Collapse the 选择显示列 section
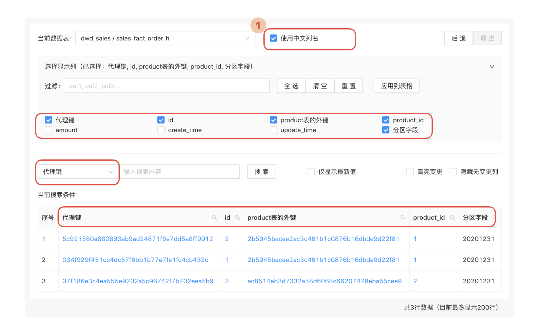 tap(492, 66)
